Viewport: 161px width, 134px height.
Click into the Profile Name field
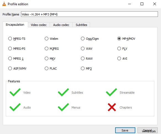(89, 14)
